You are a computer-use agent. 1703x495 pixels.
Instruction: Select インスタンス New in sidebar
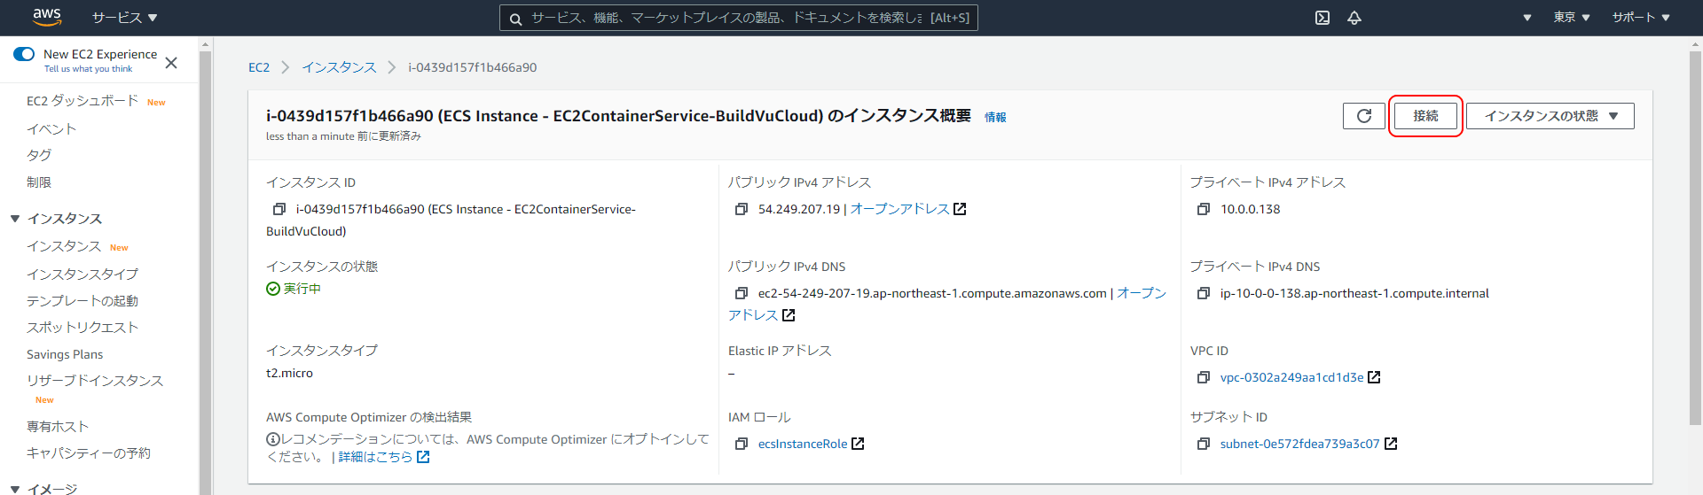pos(64,246)
